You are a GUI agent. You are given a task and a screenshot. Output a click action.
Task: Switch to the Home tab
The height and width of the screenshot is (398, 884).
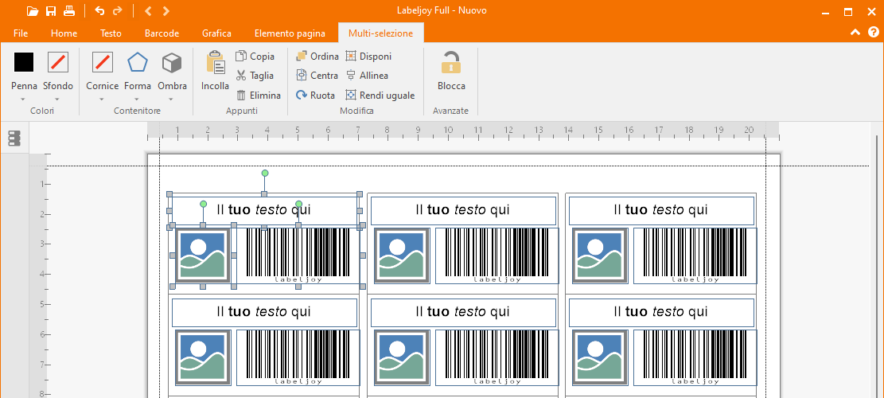[x=64, y=33]
